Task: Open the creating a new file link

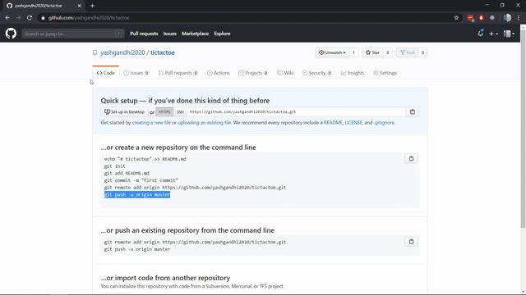Action: pyautogui.click(x=151, y=123)
